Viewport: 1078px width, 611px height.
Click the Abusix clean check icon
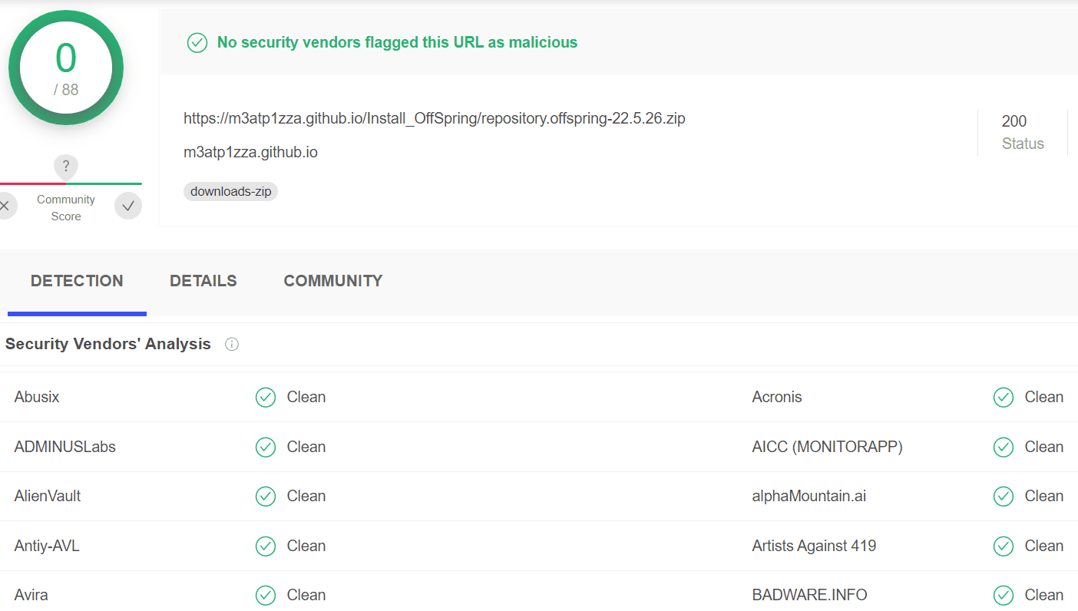[x=266, y=397]
